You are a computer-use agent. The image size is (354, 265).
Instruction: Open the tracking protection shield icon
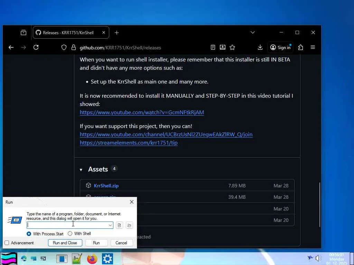coord(64,47)
